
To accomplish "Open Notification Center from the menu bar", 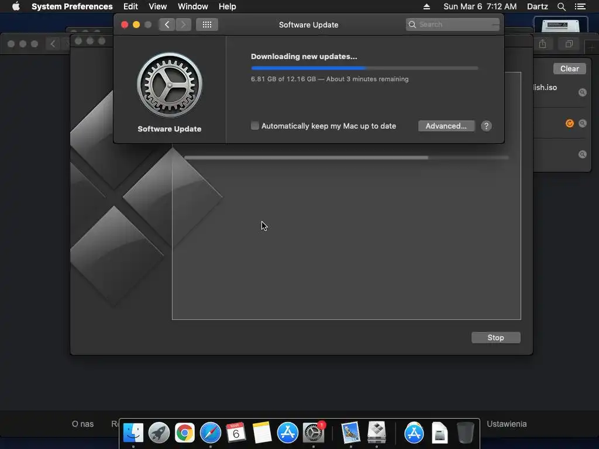I will click(x=580, y=6).
